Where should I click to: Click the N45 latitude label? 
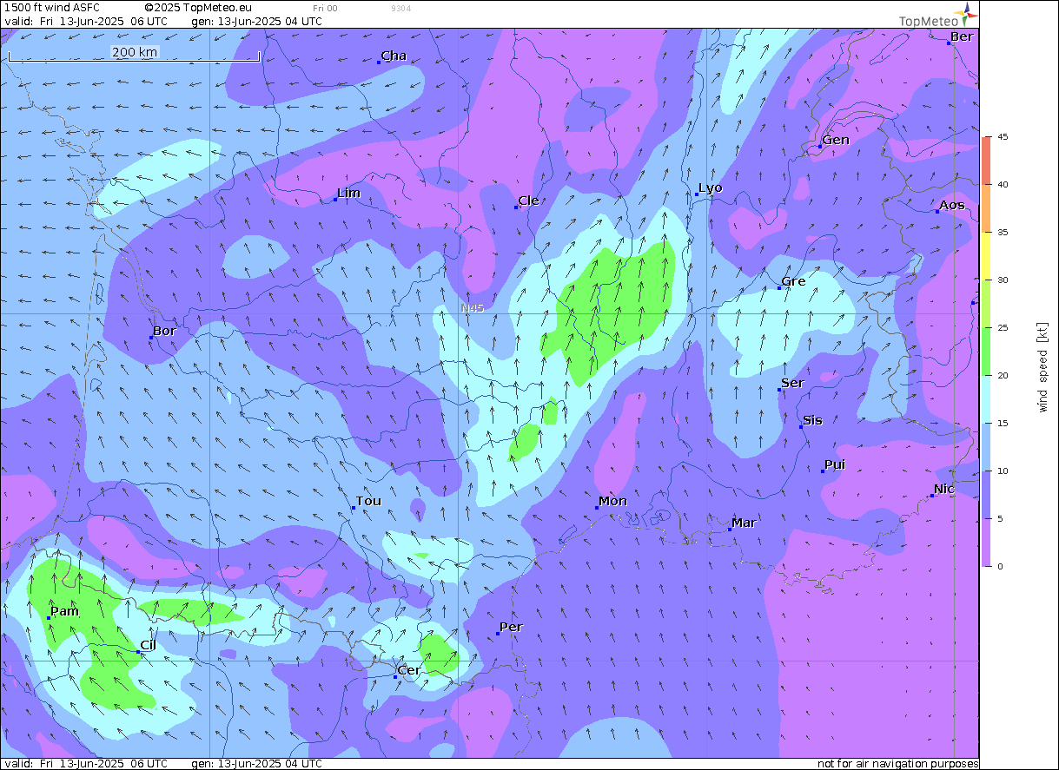pyautogui.click(x=472, y=308)
